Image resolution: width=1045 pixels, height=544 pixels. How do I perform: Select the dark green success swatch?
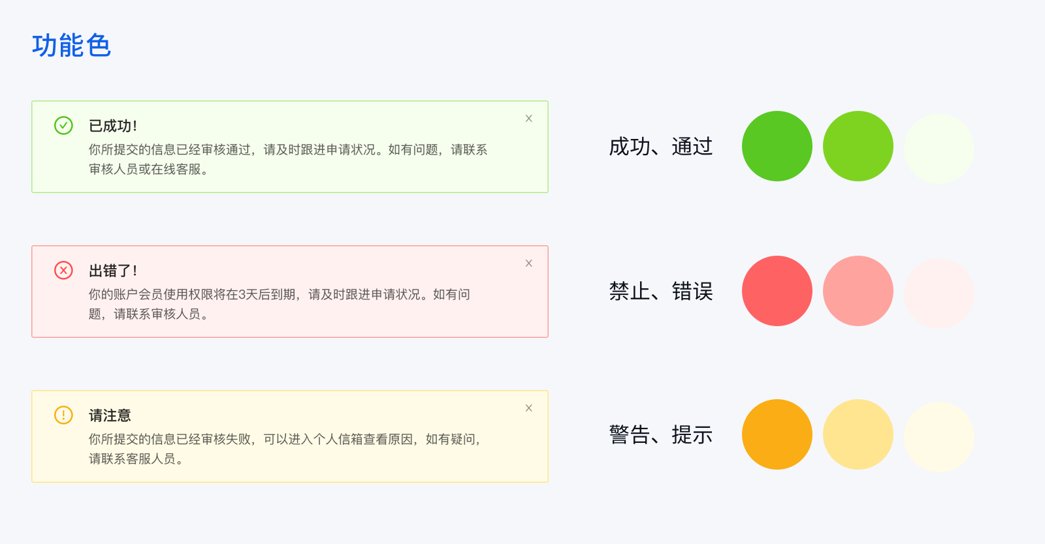[777, 146]
